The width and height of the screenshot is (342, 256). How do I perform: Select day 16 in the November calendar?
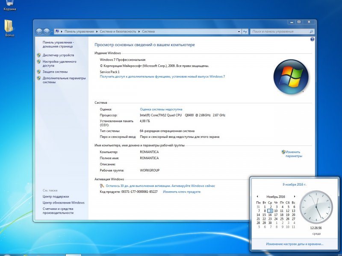pyautogui.click(x=270, y=215)
